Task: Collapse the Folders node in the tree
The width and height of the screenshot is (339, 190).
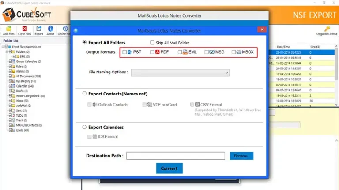Action: [7, 51]
